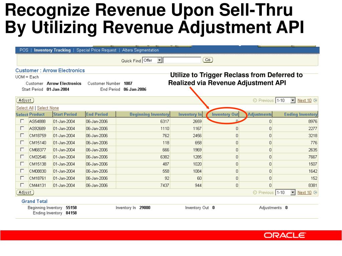Click Ending Inventory value 1507
This screenshot has width=342, height=256.
(x=313, y=164)
